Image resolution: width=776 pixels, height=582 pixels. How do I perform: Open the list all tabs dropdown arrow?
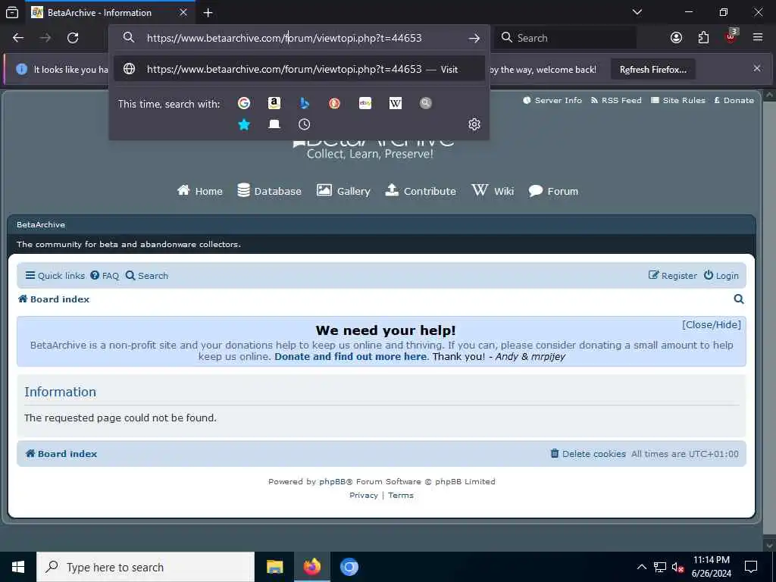[x=637, y=12]
